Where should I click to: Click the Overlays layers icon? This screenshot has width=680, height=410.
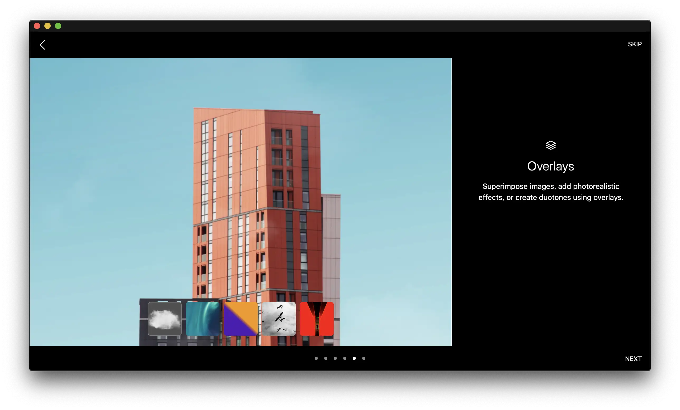pos(551,145)
